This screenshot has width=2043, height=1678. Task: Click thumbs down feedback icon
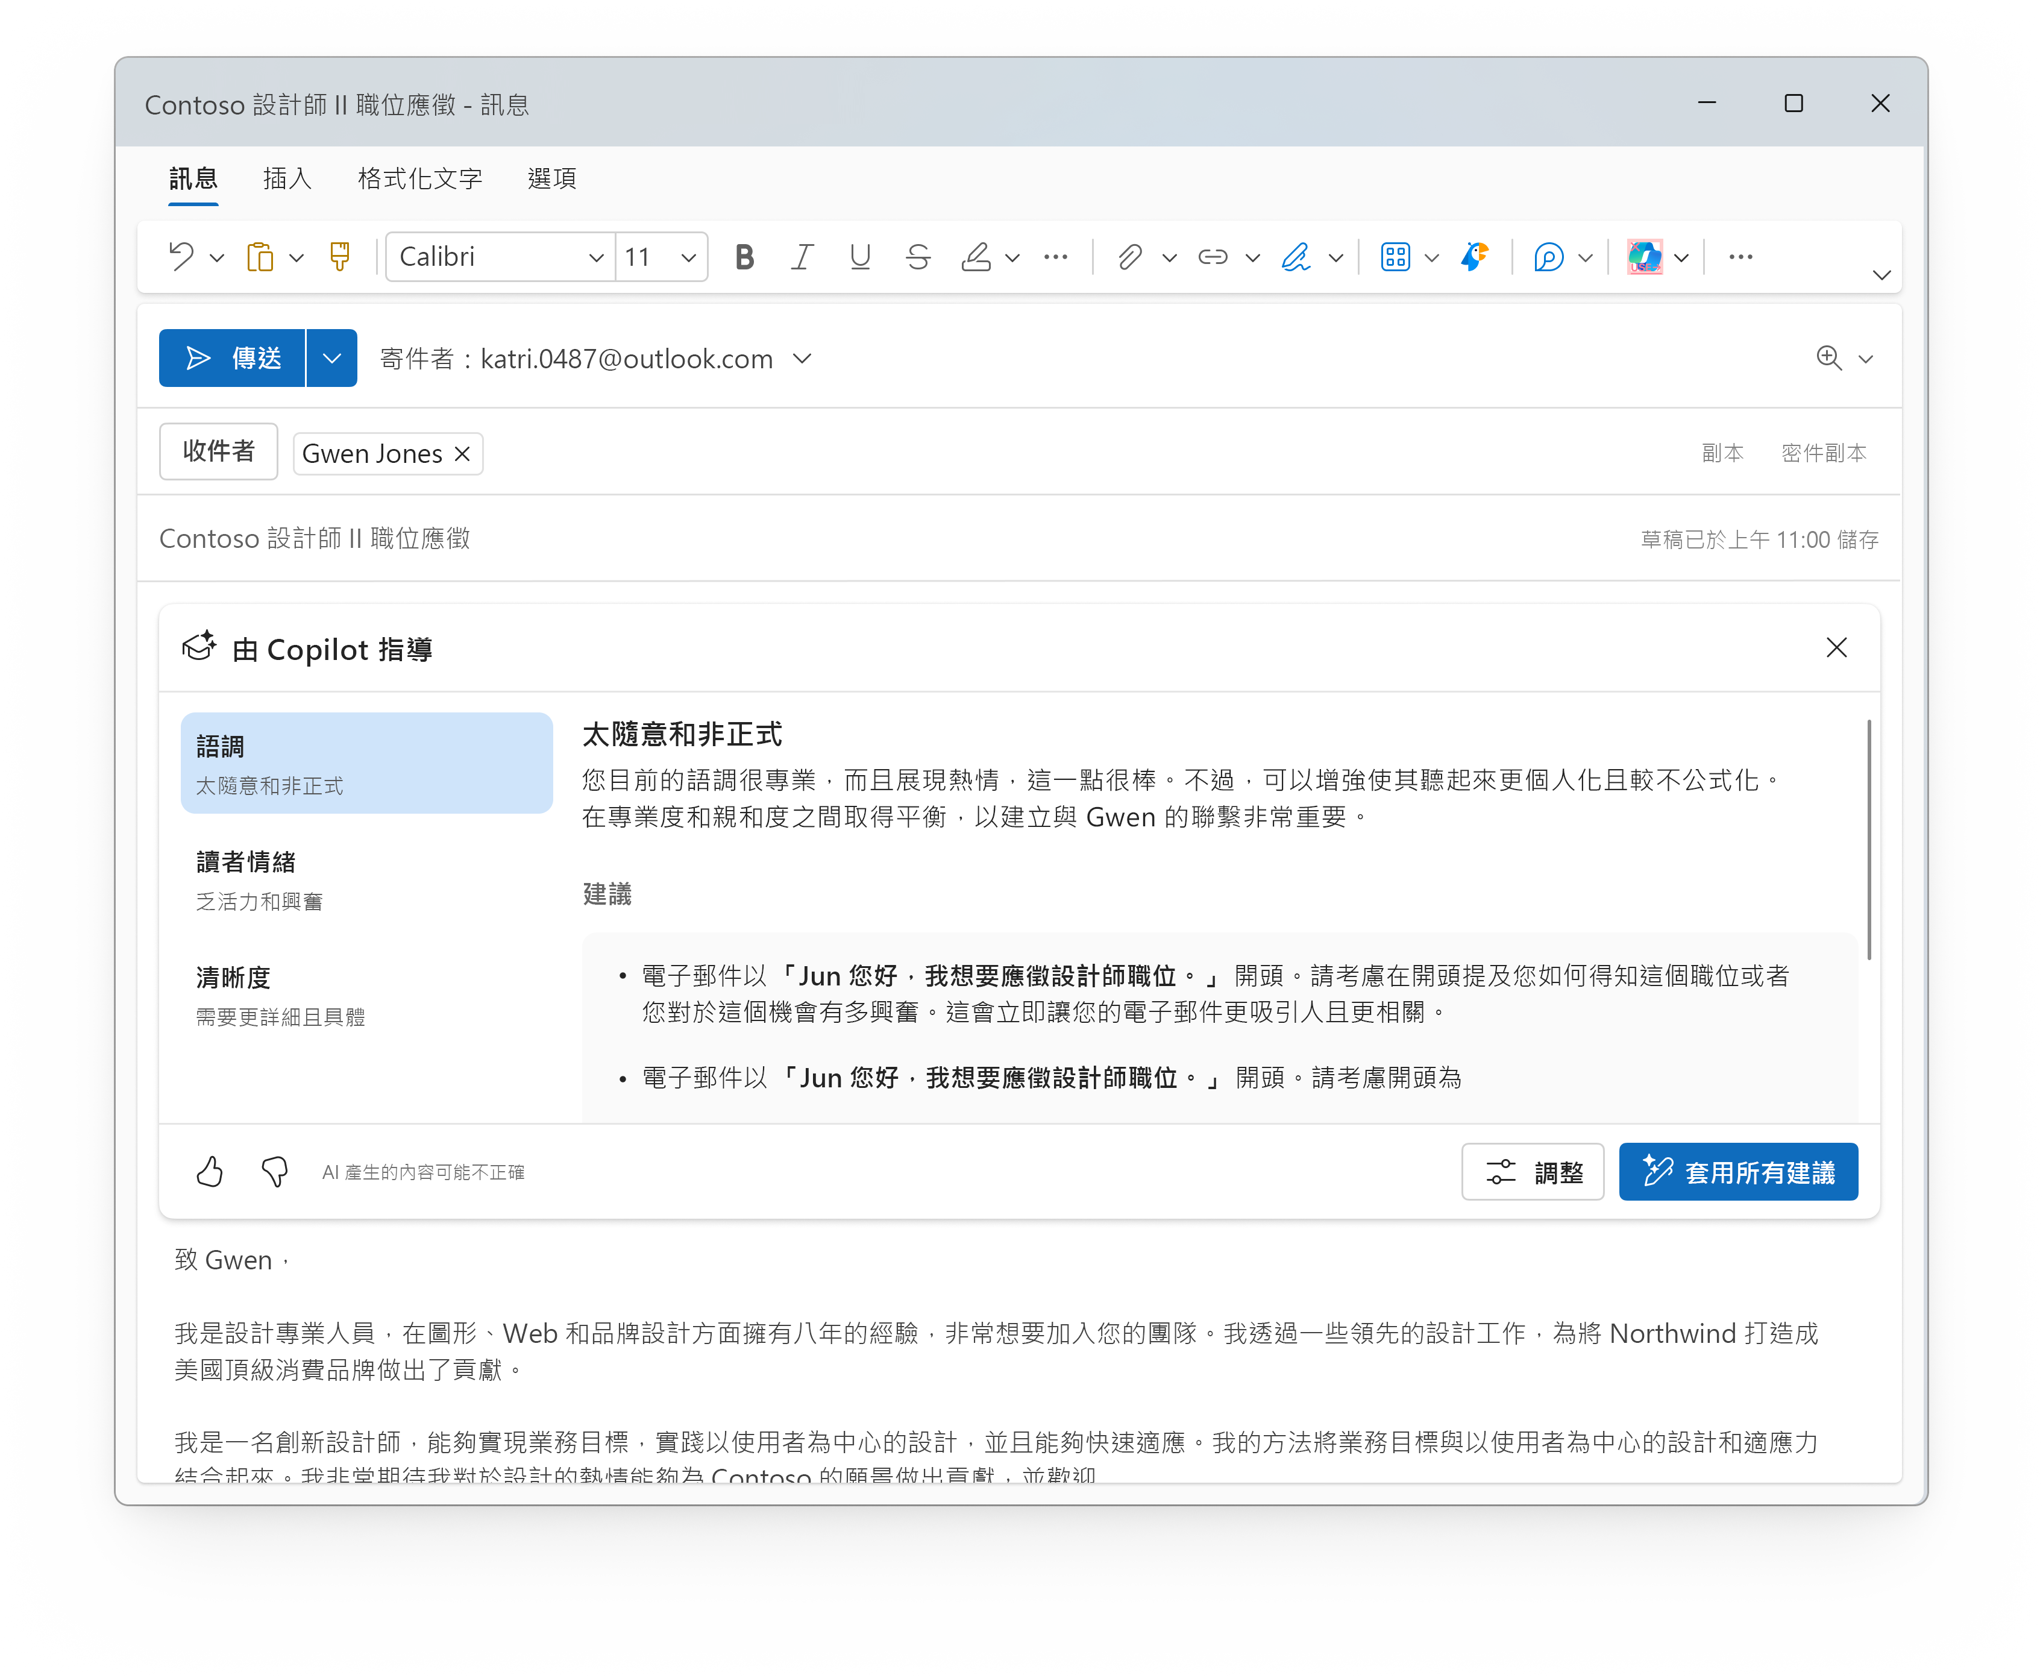click(x=274, y=1172)
